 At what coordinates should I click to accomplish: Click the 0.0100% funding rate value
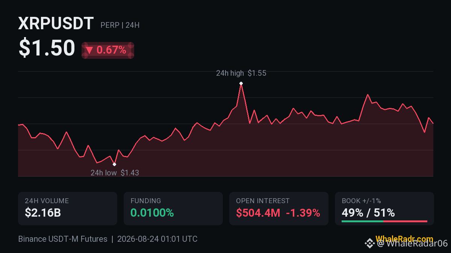152,213
